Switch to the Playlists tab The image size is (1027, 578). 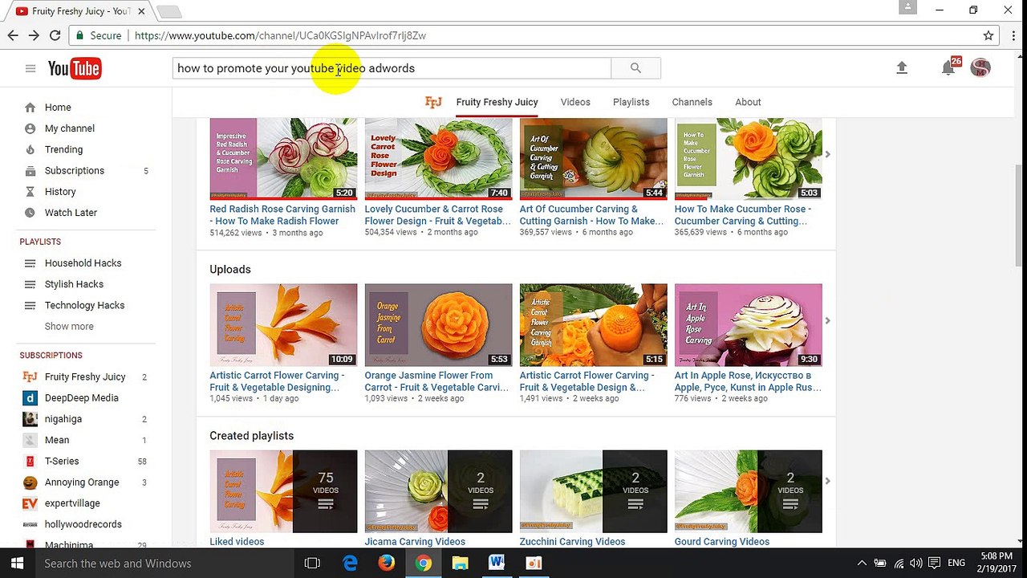[631, 102]
